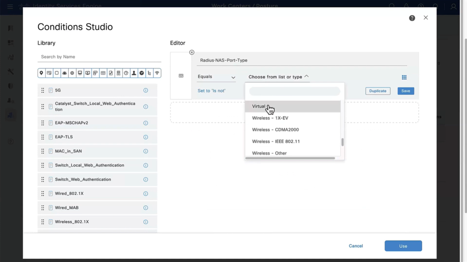Click the Set to 'Is not' link

211,91
